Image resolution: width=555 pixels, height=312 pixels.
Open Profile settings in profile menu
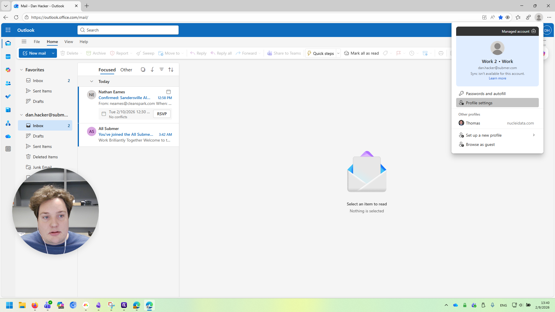point(497,103)
